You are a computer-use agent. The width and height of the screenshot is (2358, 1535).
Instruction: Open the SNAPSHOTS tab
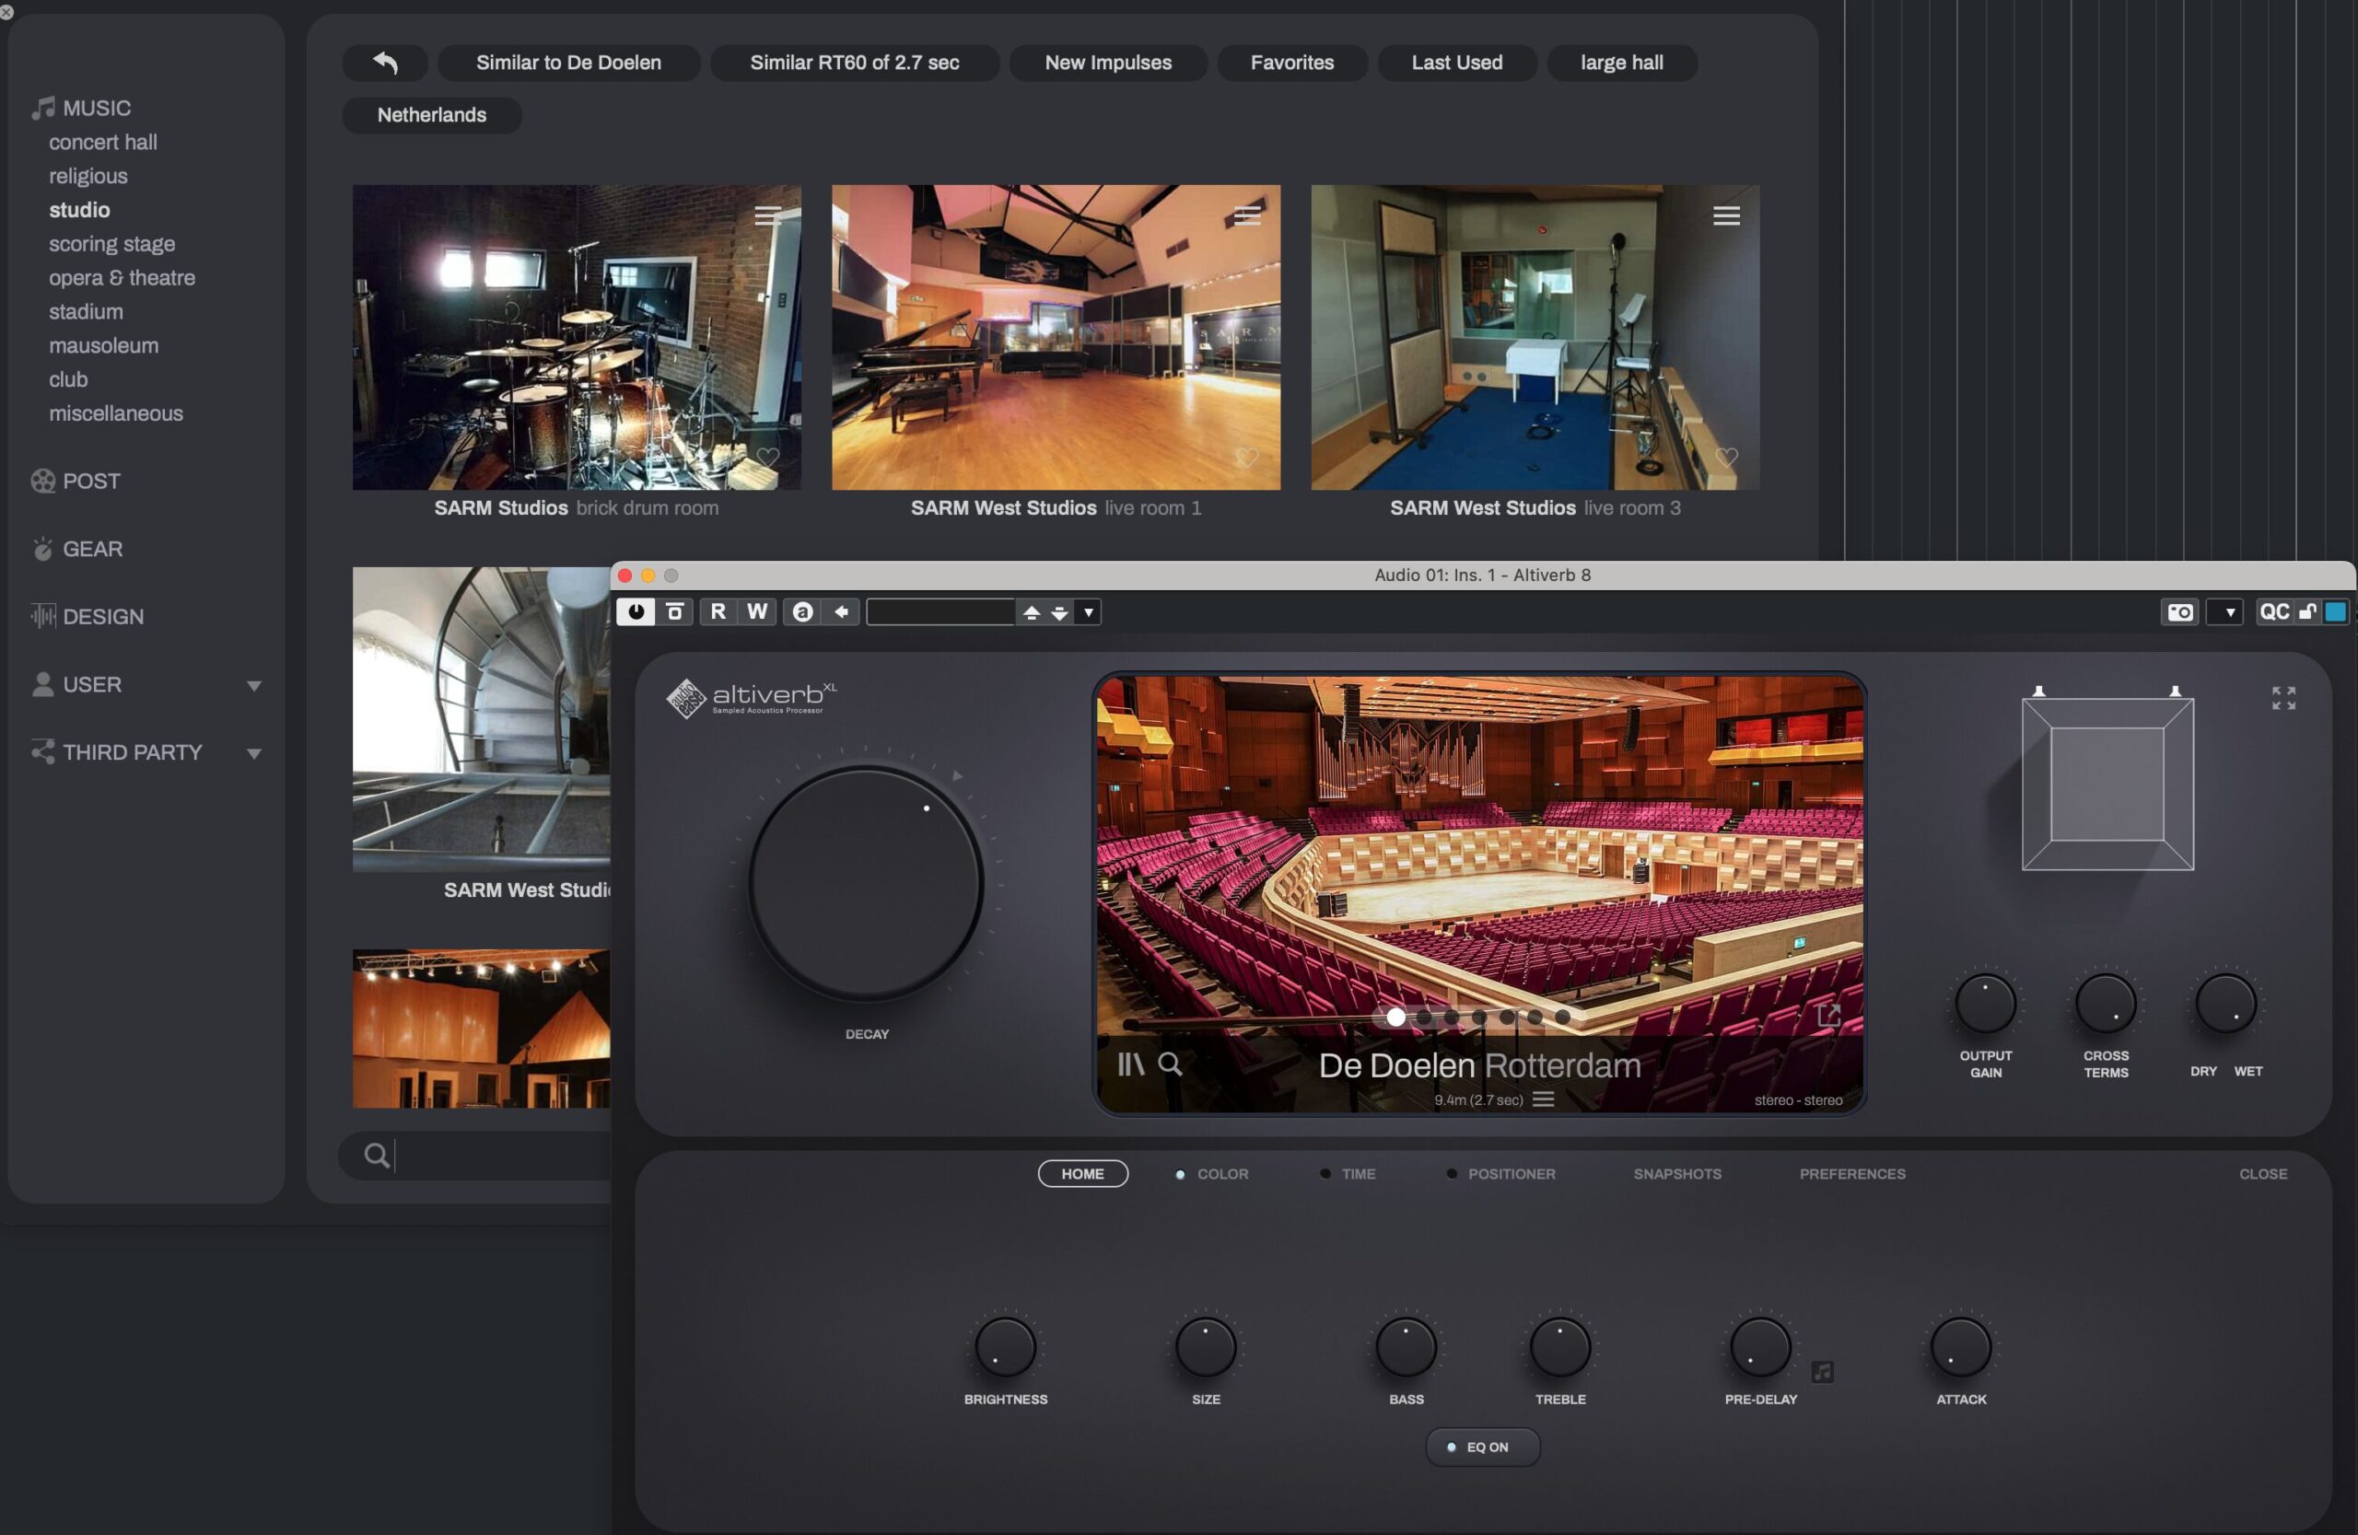click(1677, 1173)
